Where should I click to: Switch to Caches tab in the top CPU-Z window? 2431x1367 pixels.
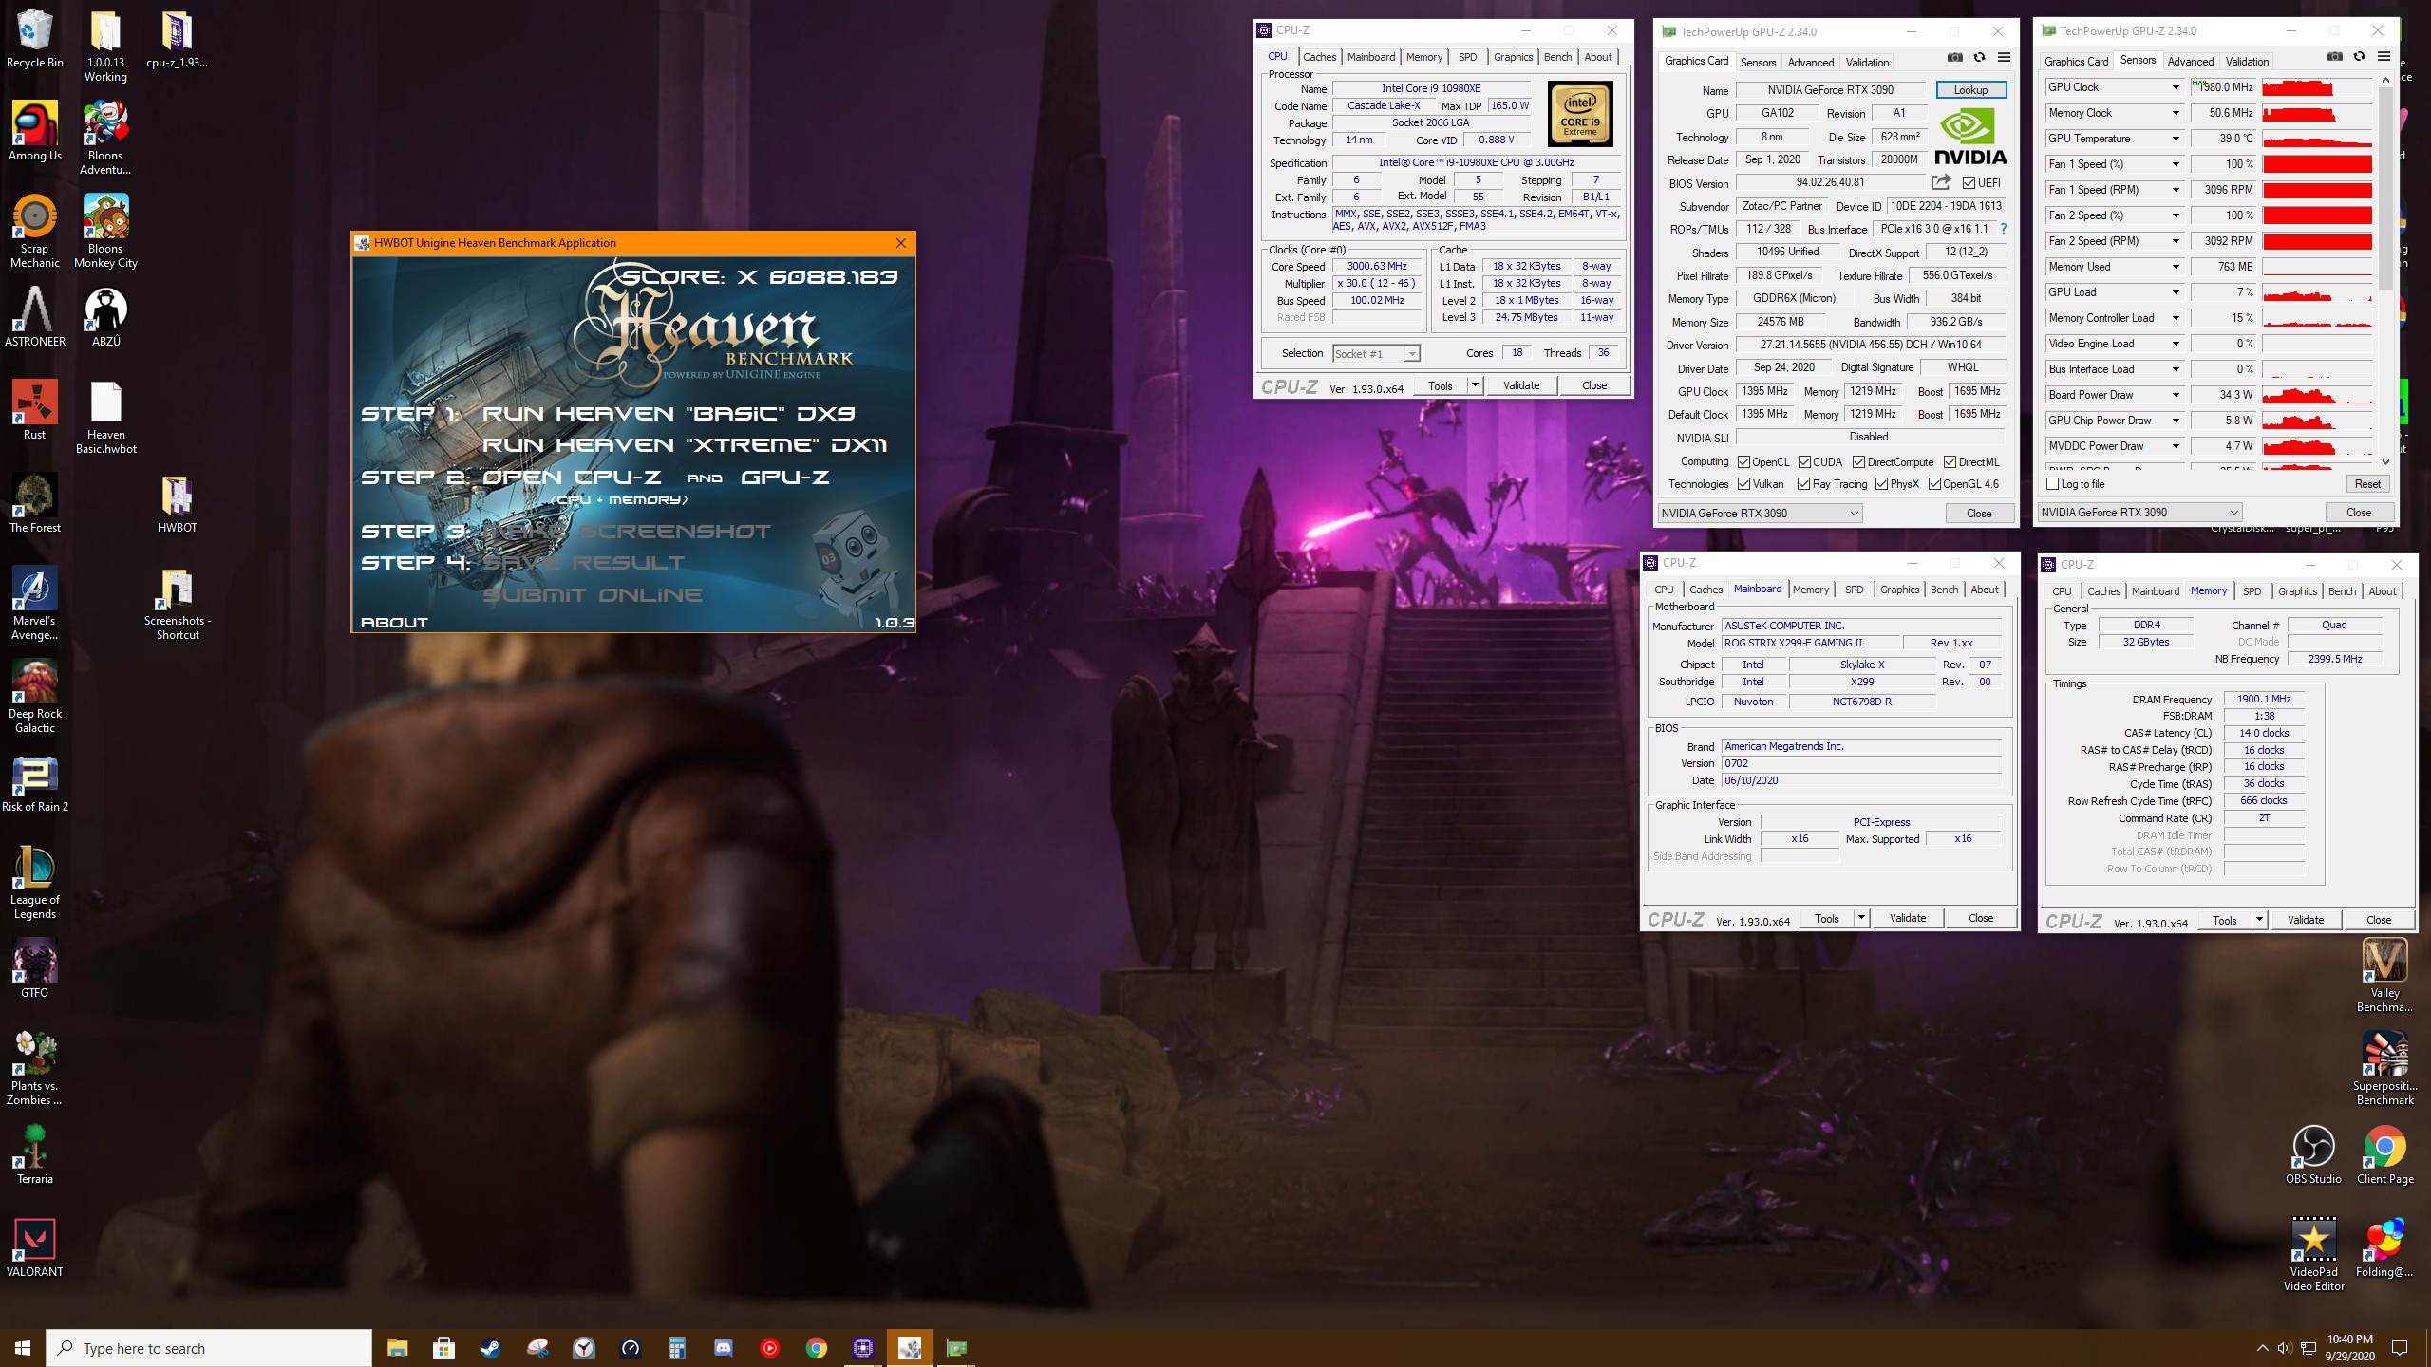pos(1319,57)
